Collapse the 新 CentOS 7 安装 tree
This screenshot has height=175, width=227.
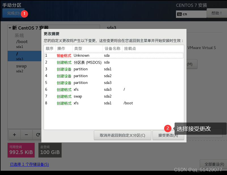tap(10, 28)
